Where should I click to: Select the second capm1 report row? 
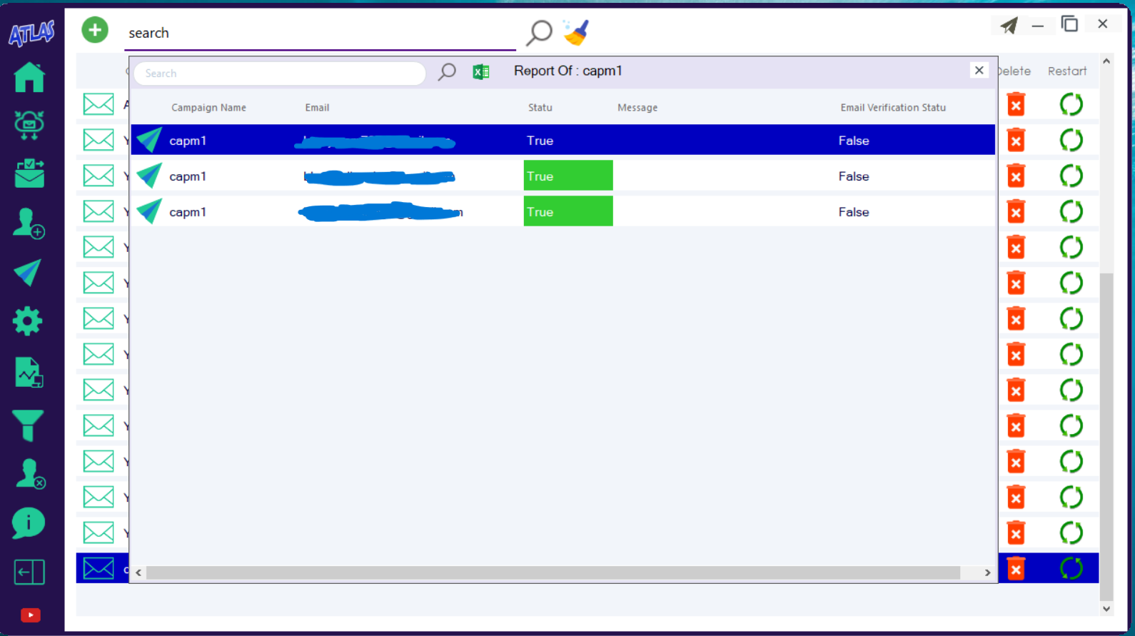click(x=428, y=176)
